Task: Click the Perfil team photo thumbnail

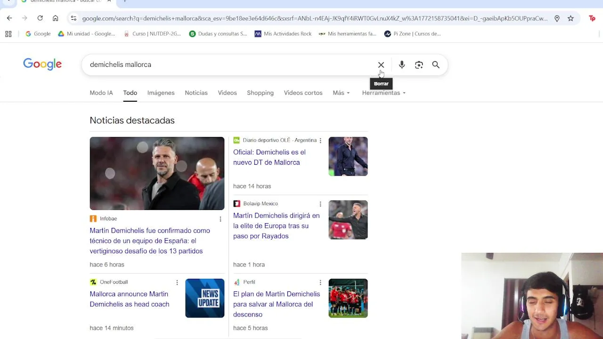Action: tap(348, 298)
